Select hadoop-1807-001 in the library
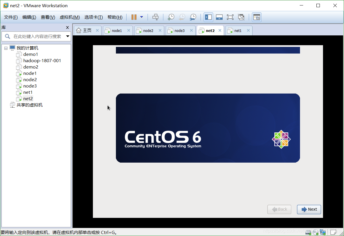 pyautogui.click(x=42, y=61)
